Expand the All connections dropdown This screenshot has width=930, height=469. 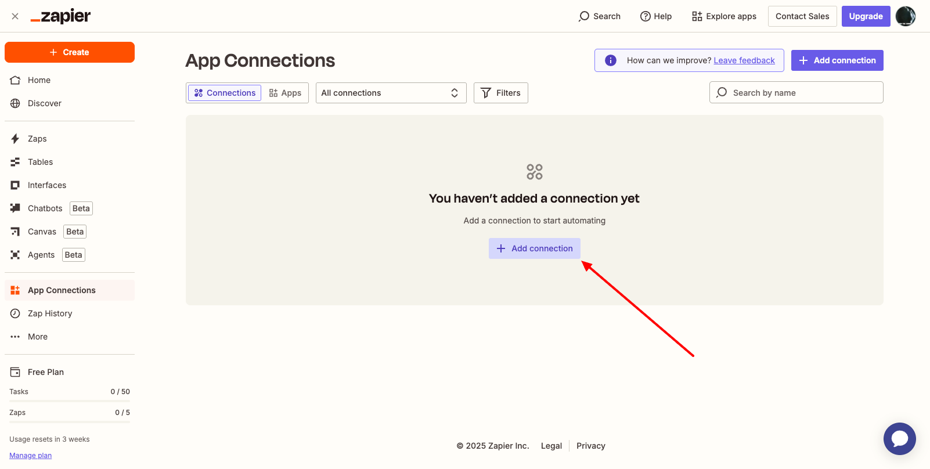pos(391,93)
